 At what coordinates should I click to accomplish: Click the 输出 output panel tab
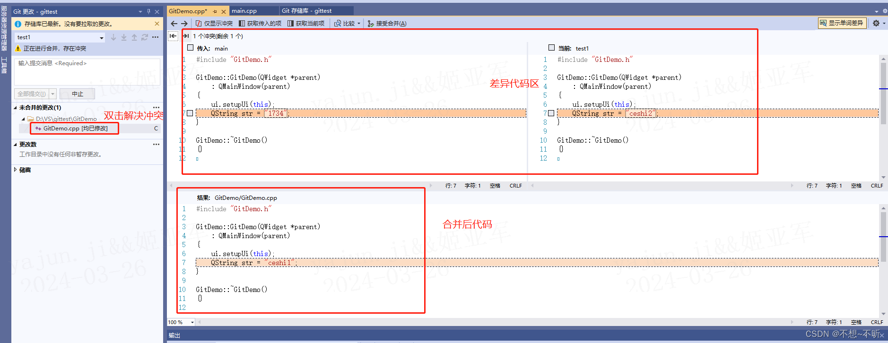tap(174, 335)
